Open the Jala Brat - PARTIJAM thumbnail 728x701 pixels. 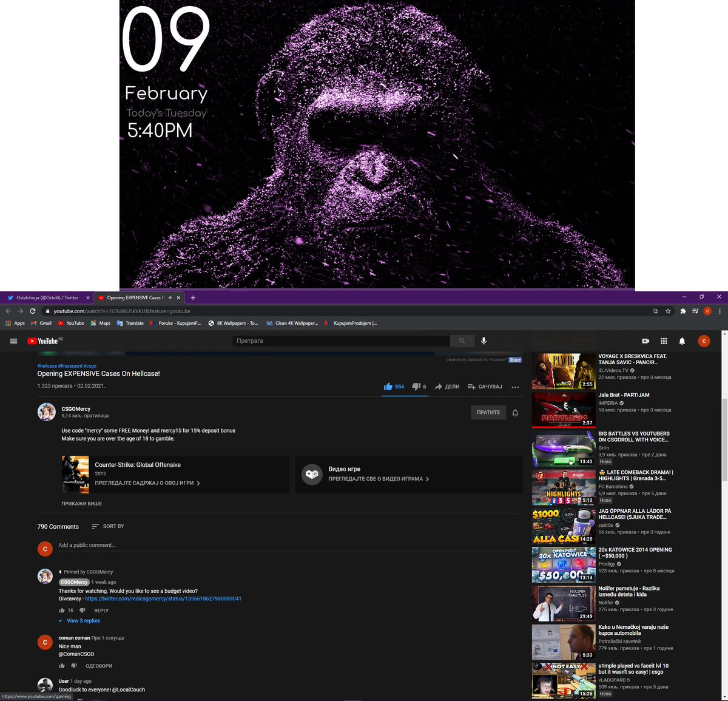coord(564,410)
